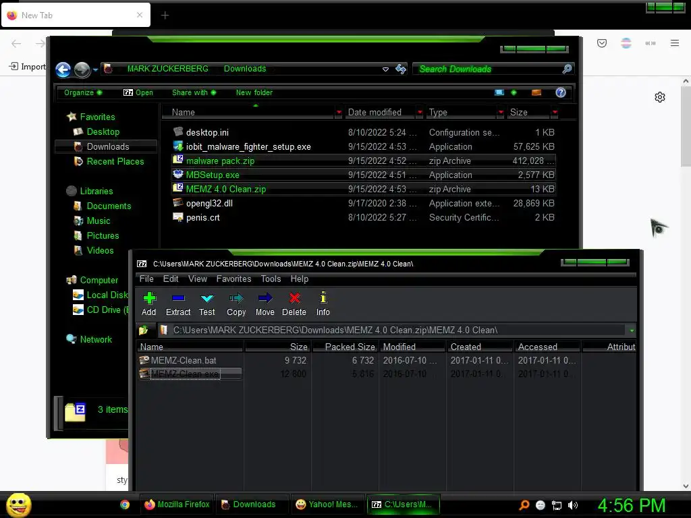Open the Share with dropdown

click(x=194, y=92)
